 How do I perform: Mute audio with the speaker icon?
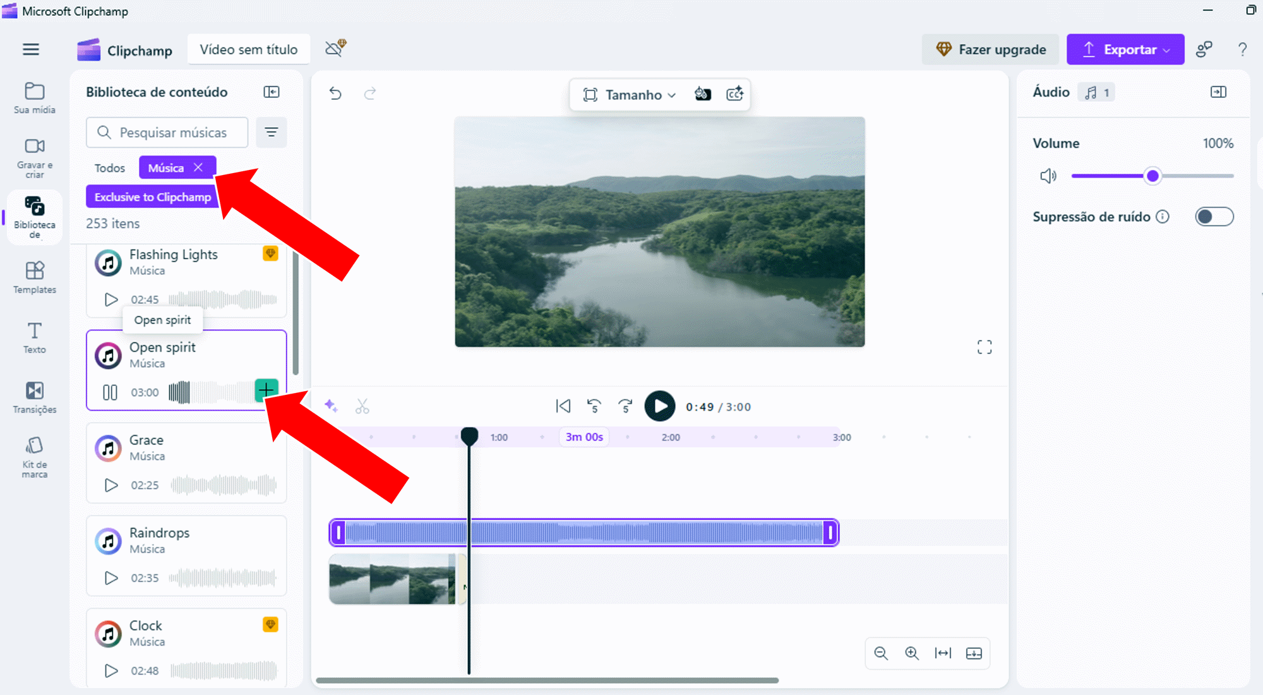point(1048,176)
